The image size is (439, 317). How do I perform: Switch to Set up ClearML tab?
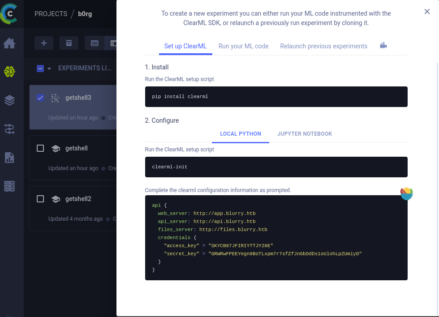pyautogui.click(x=185, y=47)
